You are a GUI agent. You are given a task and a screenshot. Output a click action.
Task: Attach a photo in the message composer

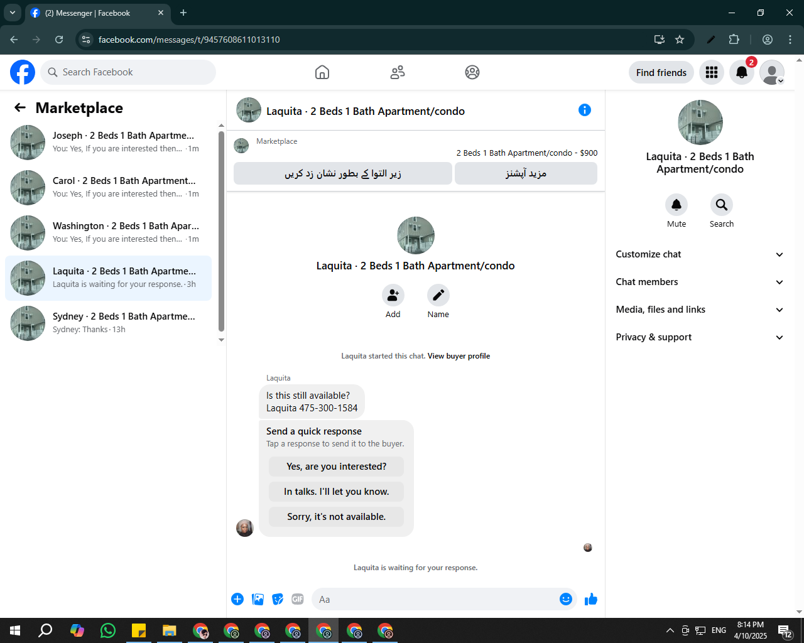(258, 599)
